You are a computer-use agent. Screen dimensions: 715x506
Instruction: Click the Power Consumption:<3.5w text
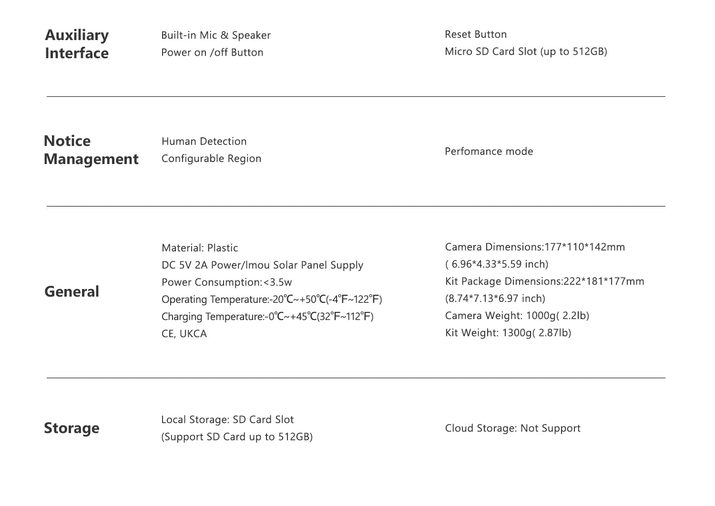click(x=226, y=282)
